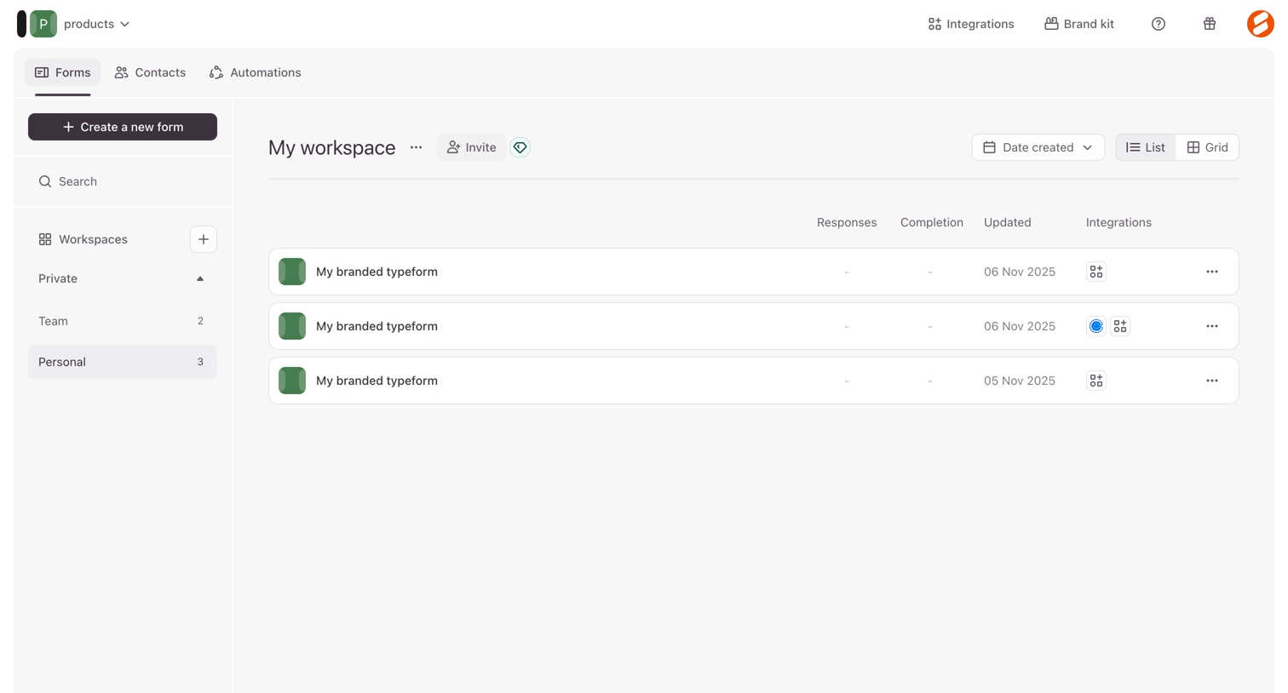Click the thumbnail of the form with the blue integration icon
The width and height of the screenshot is (1288, 693).
[292, 326]
